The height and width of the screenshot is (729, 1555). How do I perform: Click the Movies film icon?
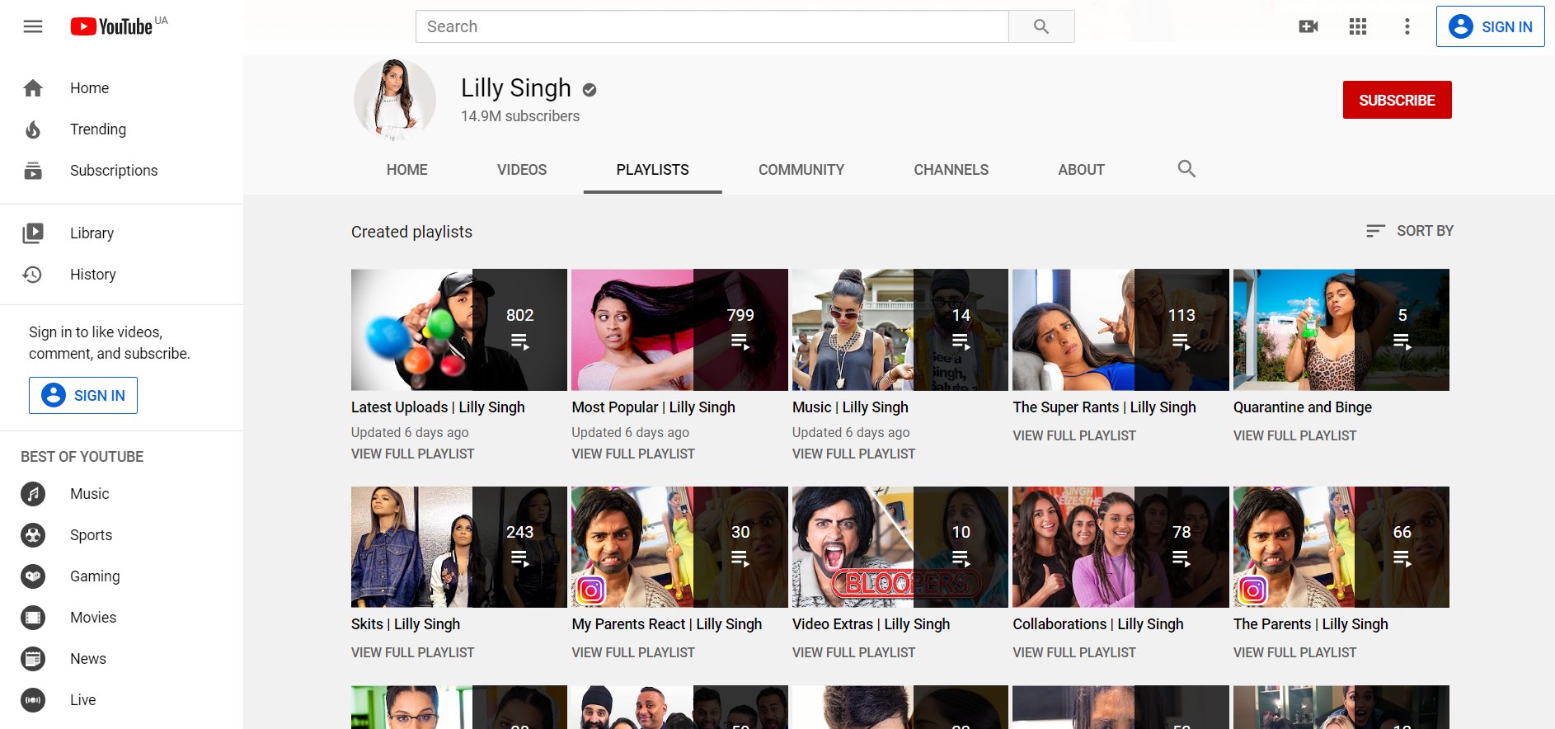tap(33, 618)
